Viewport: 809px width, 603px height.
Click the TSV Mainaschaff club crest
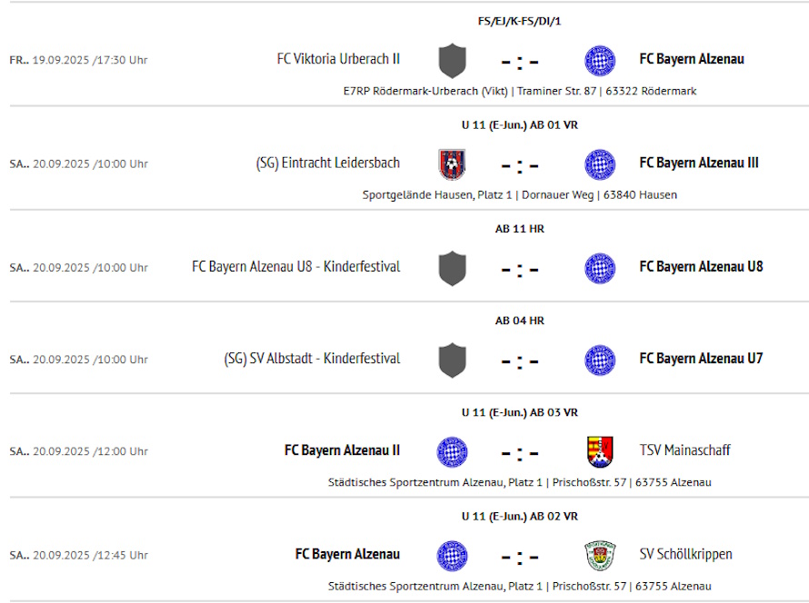[x=600, y=452]
